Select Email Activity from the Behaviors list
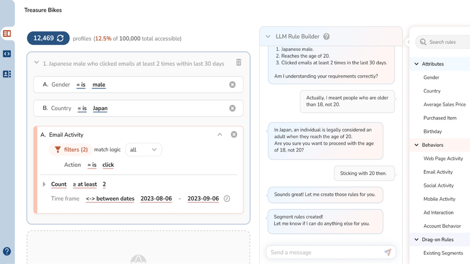Image resolution: width=470 pixels, height=264 pixels. coord(438,172)
